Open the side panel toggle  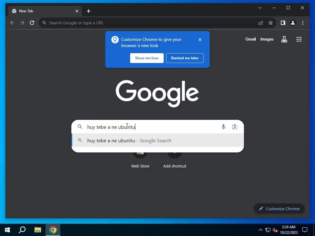[x=283, y=23]
